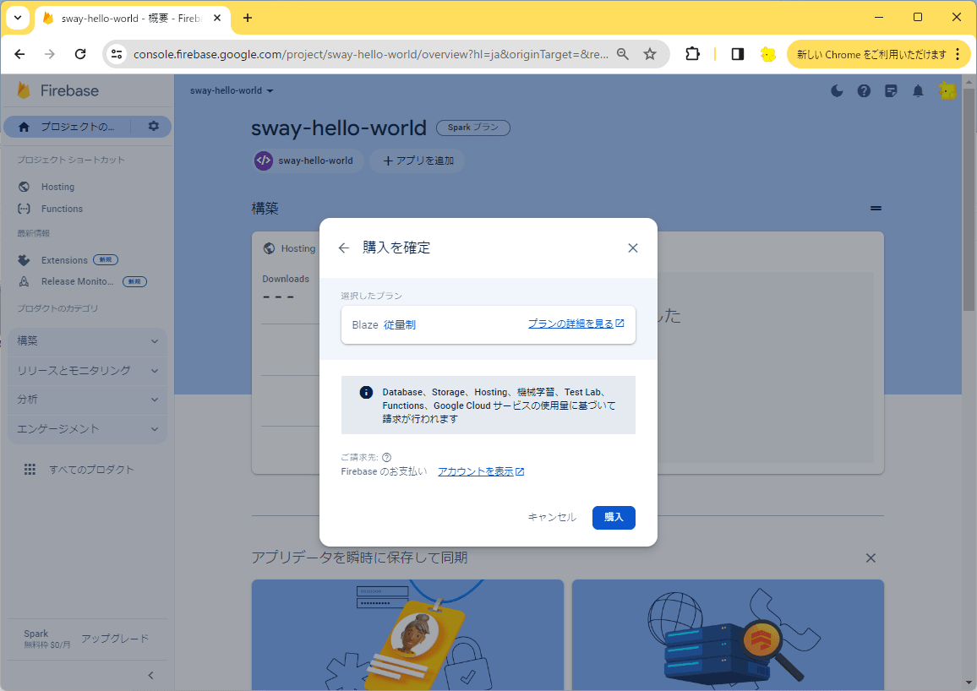
Task: Click the Firebase logo in sidebar
Action: tap(58, 91)
